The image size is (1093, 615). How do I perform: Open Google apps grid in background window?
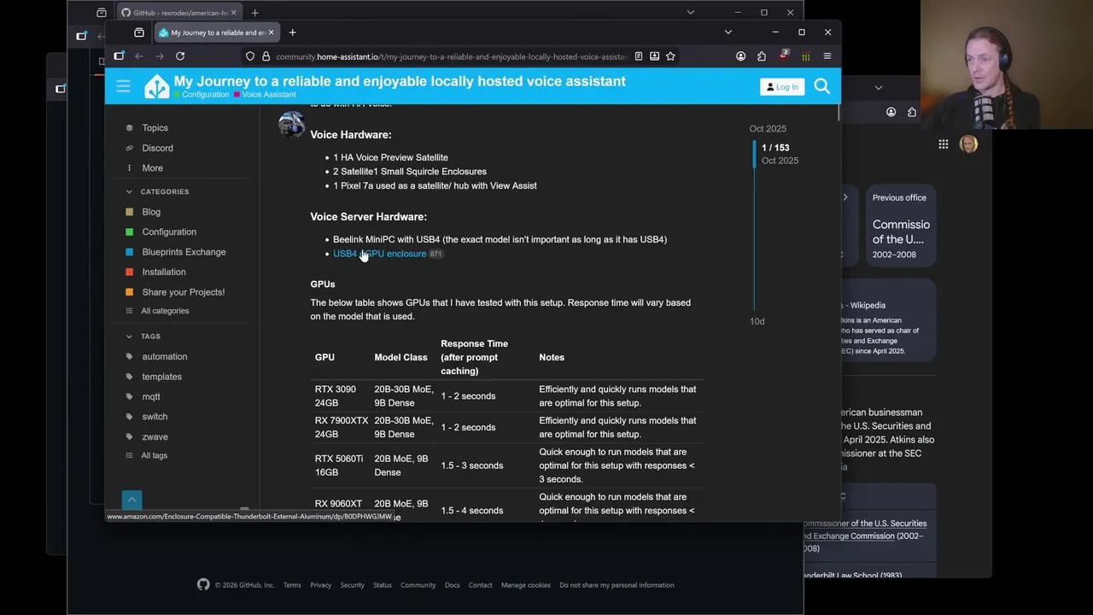(944, 144)
